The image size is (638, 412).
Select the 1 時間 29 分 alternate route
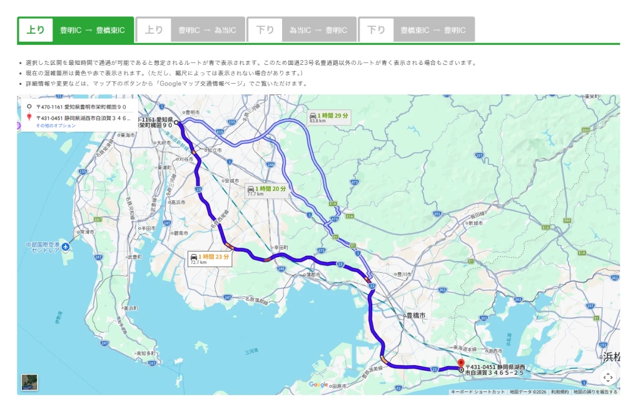click(x=329, y=117)
